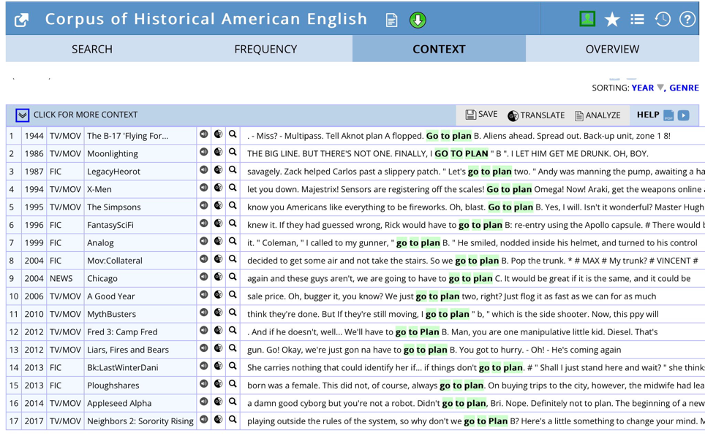This screenshot has height=441, width=705.
Task: Click the magnifier icon in LegacyHeorot row
Action: click(233, 169)
